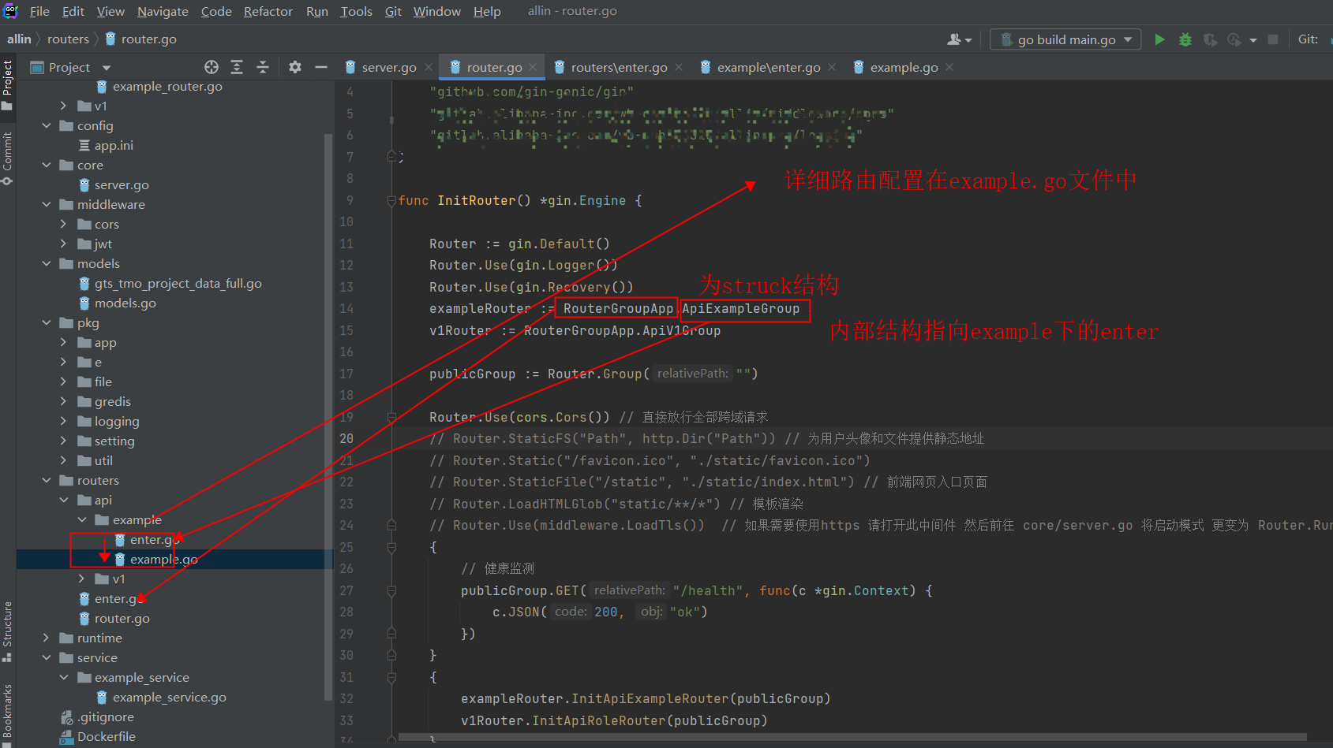Expand the logging folder

tap(64, 421)
